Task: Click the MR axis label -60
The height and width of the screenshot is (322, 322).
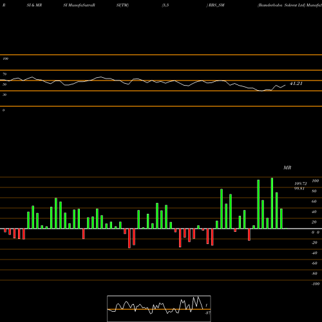Action: [x=314, y=263]
